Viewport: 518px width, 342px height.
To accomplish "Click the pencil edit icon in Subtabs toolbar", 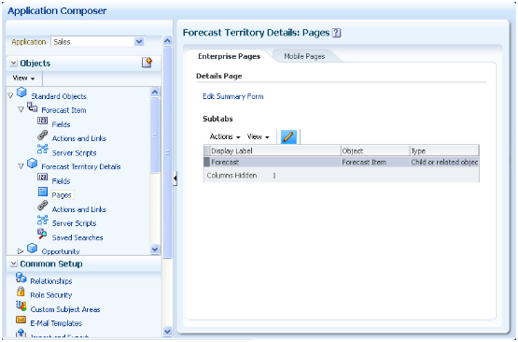I will 288,136.
